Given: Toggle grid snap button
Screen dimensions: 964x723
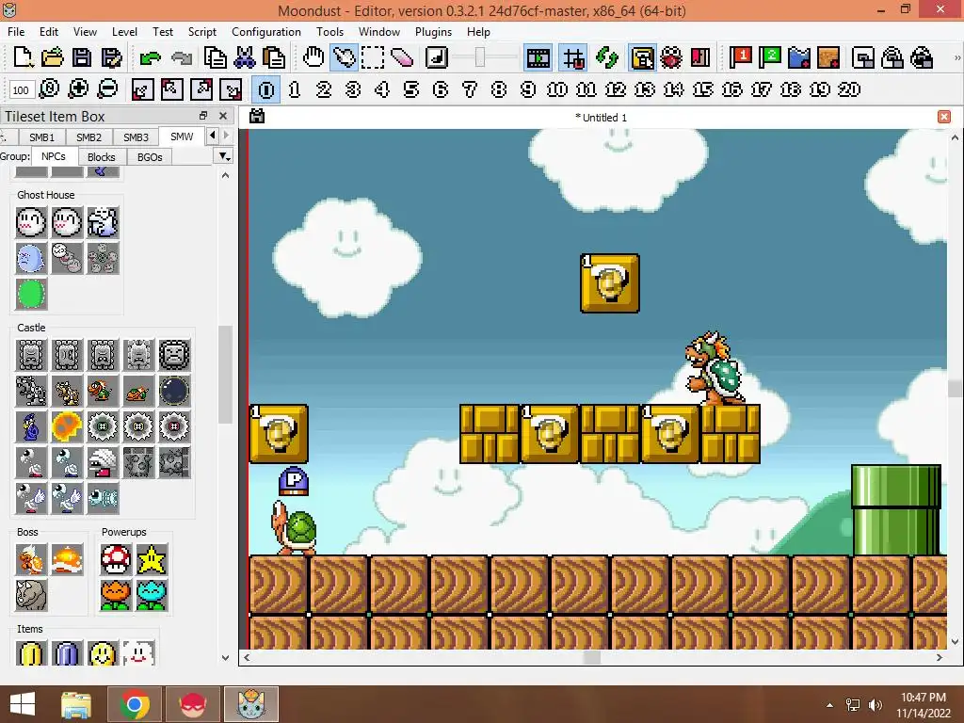Looking at the screenshot, I should tap(573, 57).
